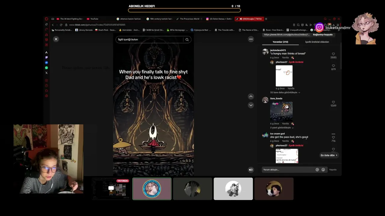The image size is (385, 216).
Task: Open 'Cyberpunk Red' bookmark
Action: 201,30
